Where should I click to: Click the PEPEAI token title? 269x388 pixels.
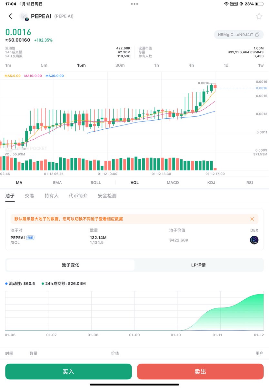(41, 16)
